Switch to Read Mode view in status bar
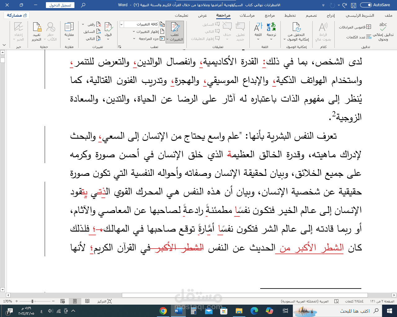The height and width of the screenshot is (317, 397). point(87,301)
